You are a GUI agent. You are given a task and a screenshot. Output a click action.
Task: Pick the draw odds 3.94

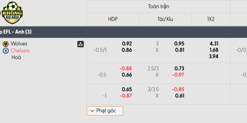214,56
